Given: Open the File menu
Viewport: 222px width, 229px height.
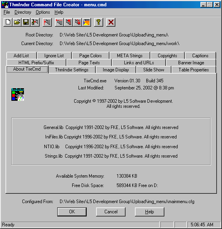Looking at the screenshot, I should coord(7,12).
